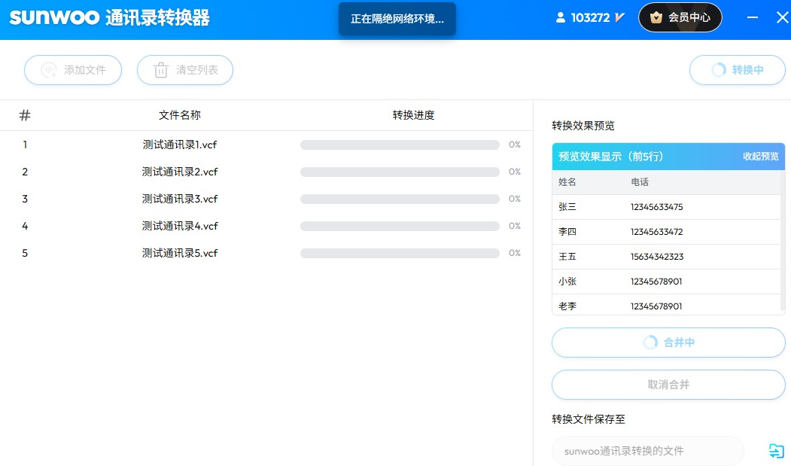791x466 pixels.
Task: Minimize the converter window
Action: pos(753,17)
